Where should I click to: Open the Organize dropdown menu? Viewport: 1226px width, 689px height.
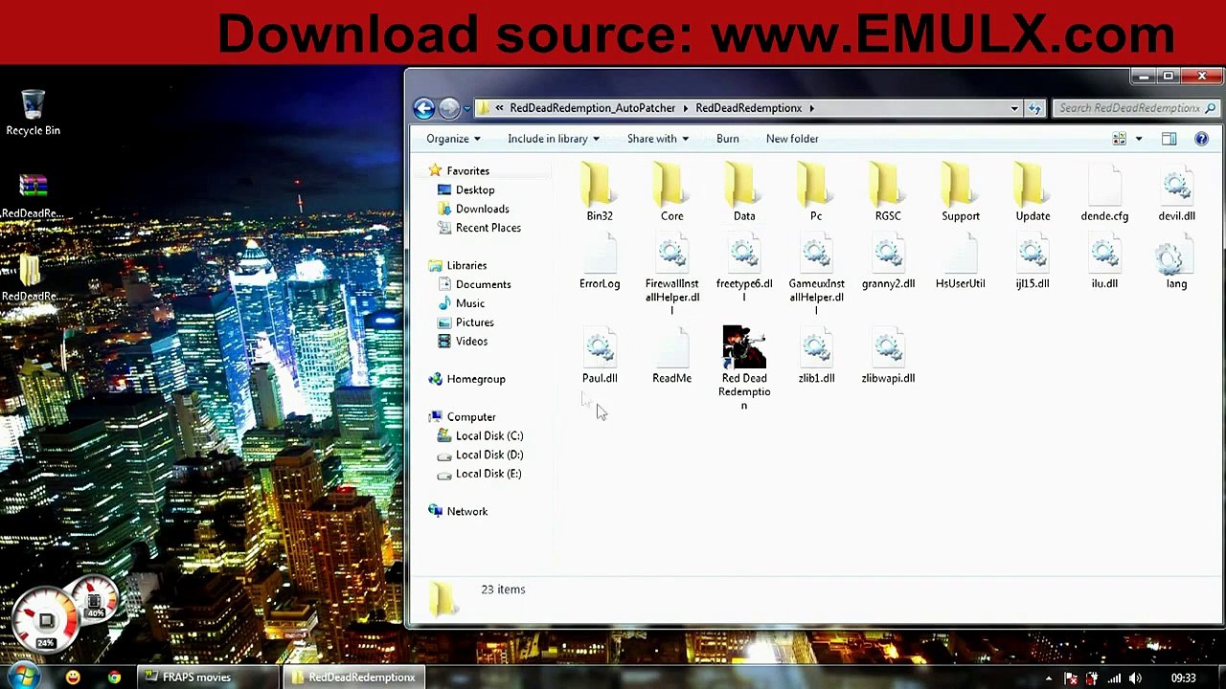click(x=453, y=139)
